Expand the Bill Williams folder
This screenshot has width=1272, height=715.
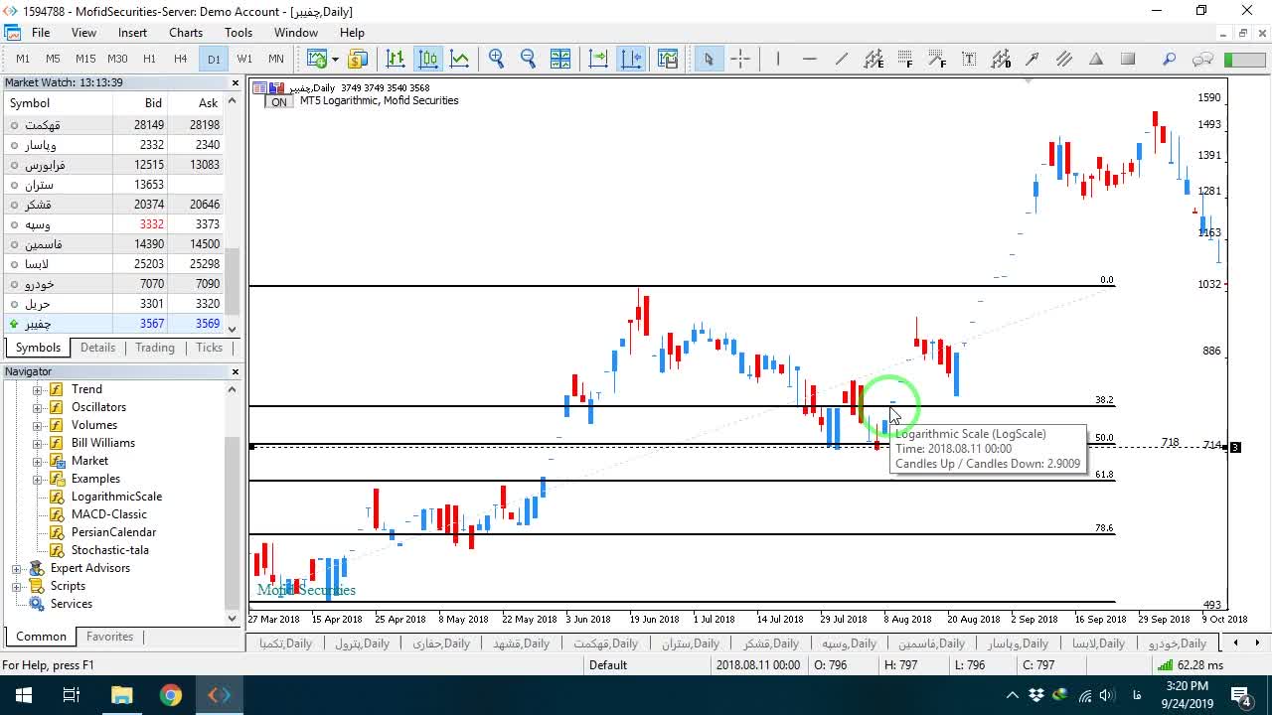[38, 443]
